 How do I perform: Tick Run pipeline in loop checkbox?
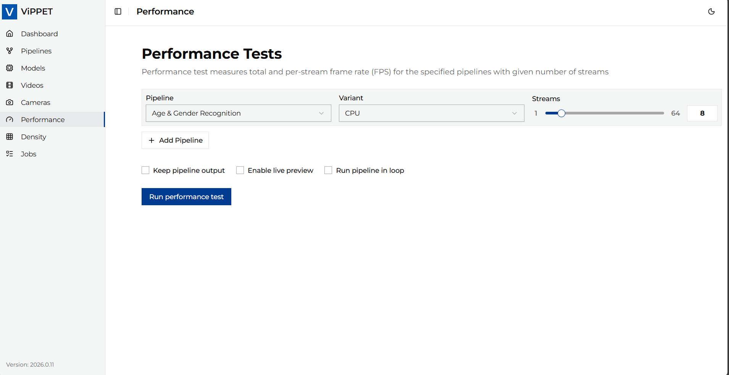pyautogui.click(x=328, y=170)
